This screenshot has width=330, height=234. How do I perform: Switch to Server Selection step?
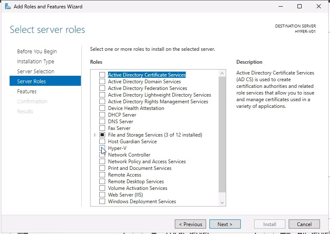[35, 72]
